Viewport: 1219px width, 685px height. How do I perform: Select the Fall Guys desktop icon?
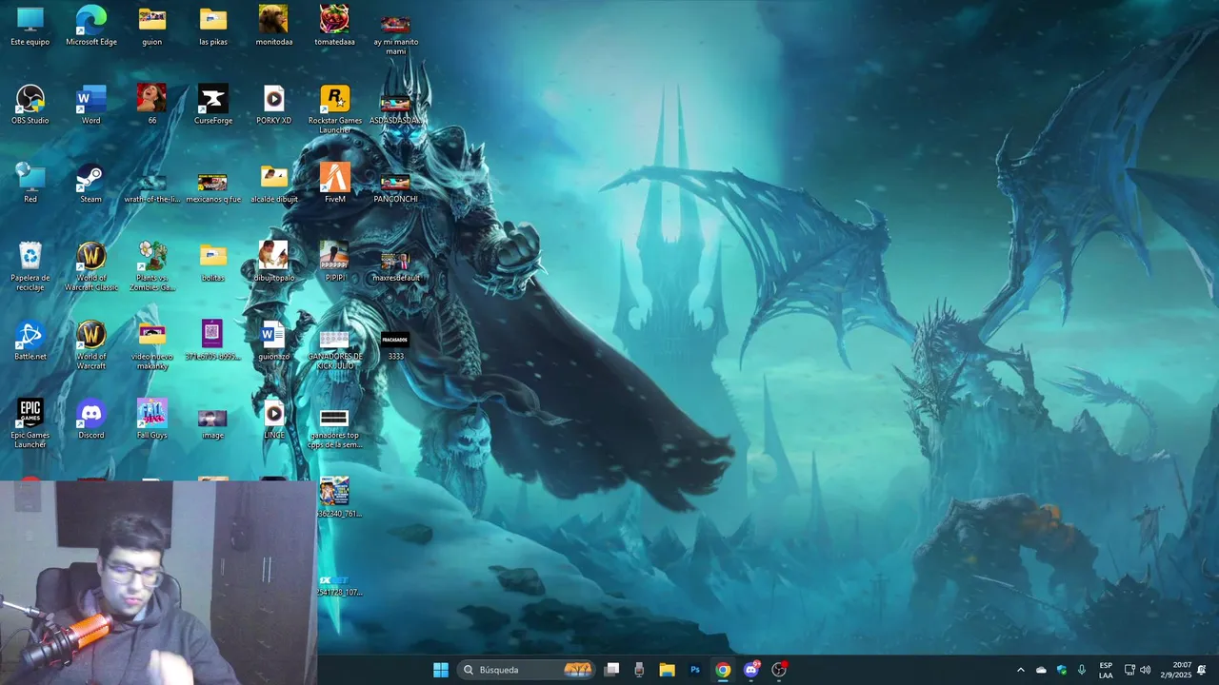[x=152, y=420]
